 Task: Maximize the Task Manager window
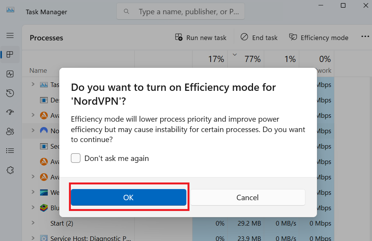(x=343, y=5)
